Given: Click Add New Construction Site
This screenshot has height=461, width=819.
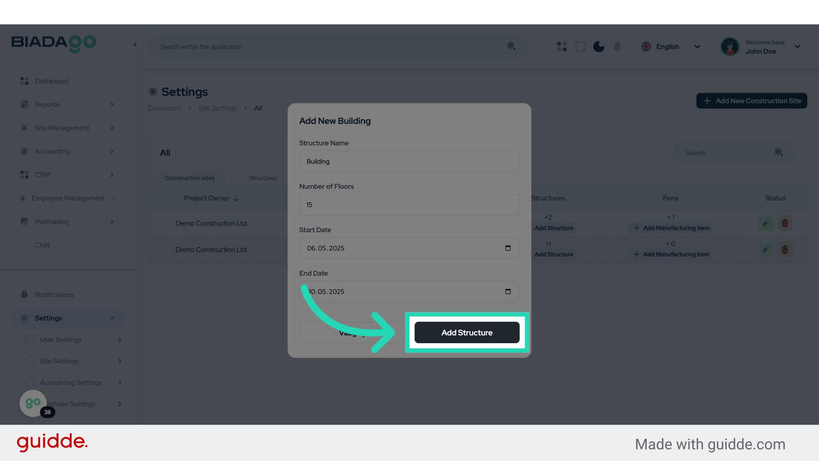Looking at the screenshot, I should 751,101.
